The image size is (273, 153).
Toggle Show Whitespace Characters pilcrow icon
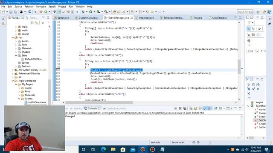77,12
